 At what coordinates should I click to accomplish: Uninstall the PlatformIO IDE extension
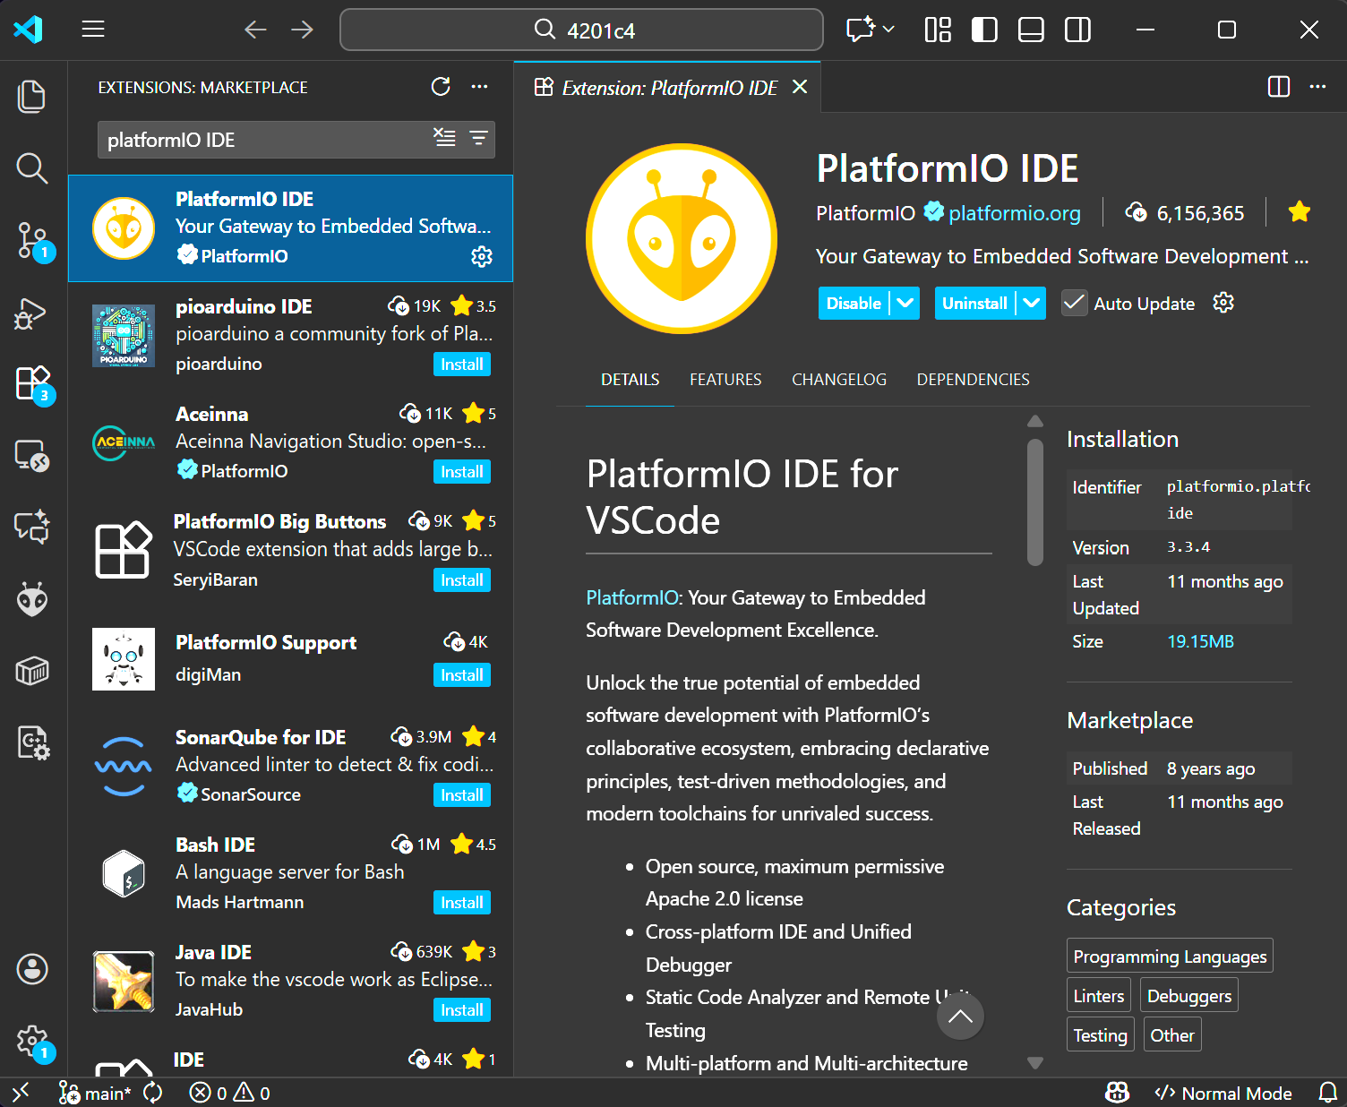tap(974, 304)
